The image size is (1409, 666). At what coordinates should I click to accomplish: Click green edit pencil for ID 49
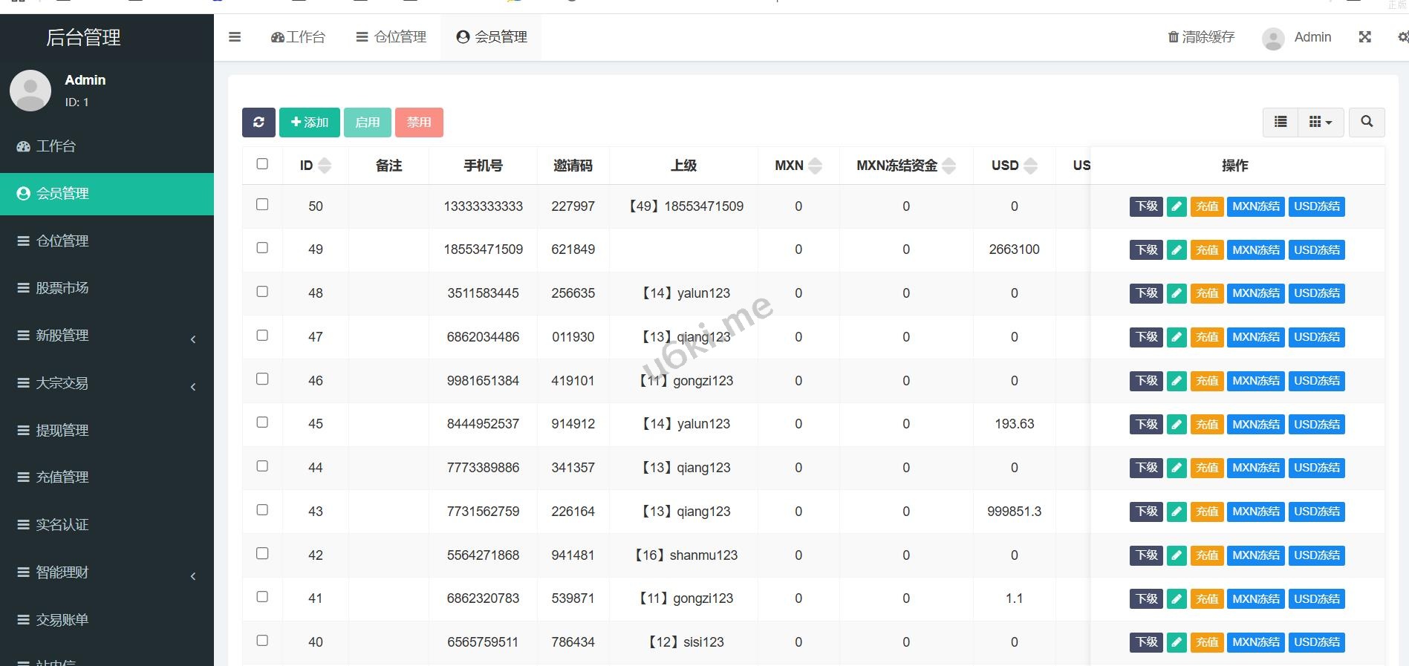(1177, 250)
